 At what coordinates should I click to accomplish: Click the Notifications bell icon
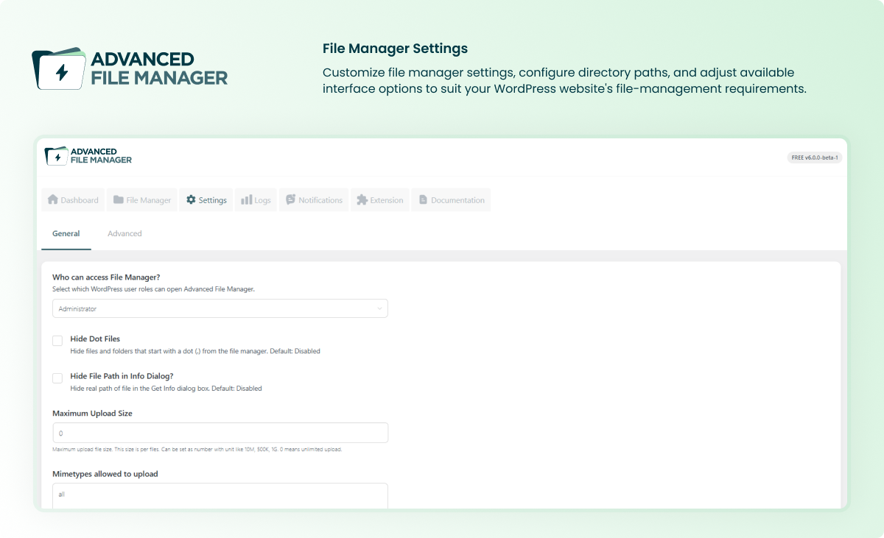coord(291,200)
